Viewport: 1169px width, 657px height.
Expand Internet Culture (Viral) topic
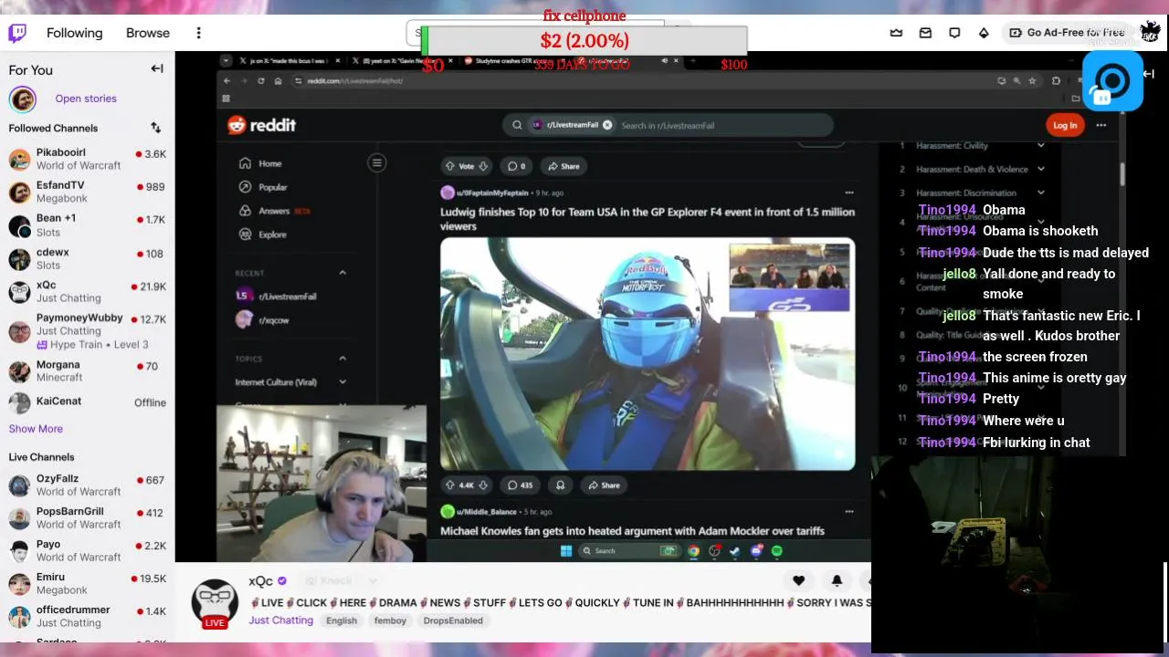point(342,382)
